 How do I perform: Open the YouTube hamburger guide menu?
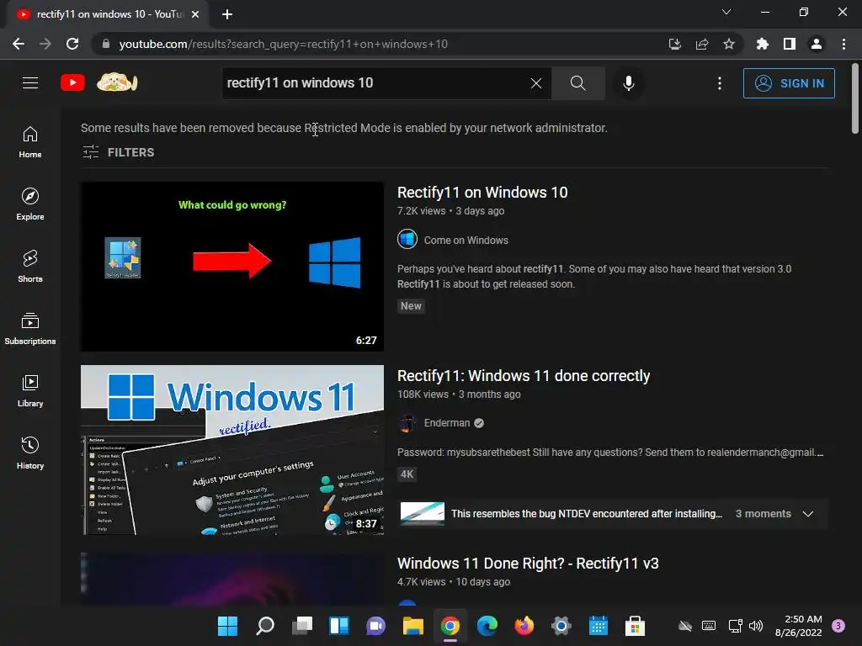click(x=30, y=83)
